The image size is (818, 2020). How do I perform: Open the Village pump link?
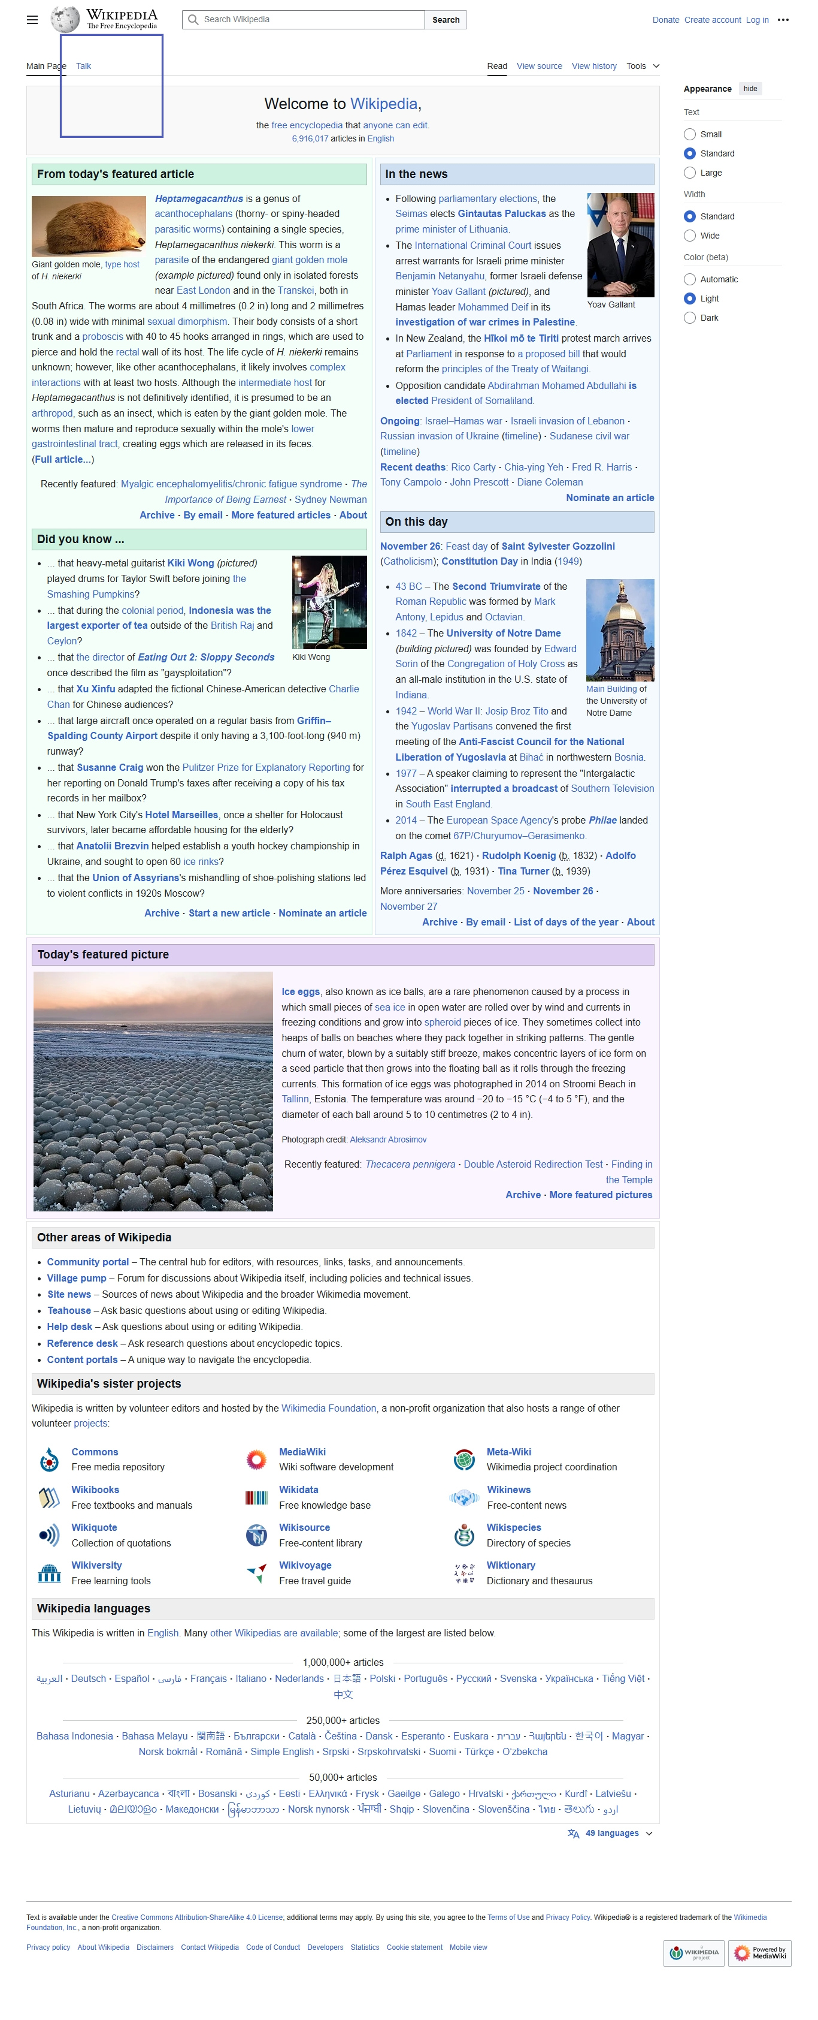click(x=76, y=1278)
